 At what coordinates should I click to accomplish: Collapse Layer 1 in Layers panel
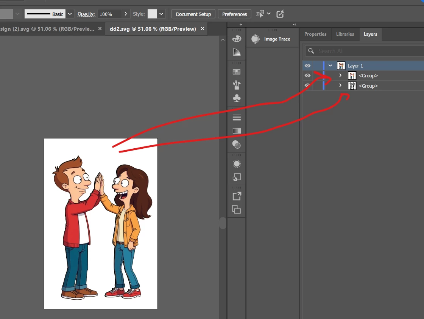(x=330, y=66)
